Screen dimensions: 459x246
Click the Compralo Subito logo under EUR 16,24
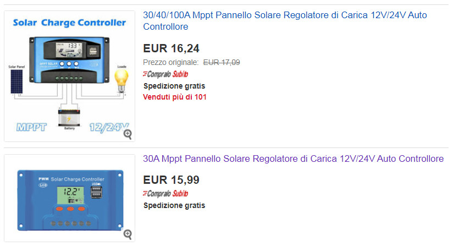165,74
